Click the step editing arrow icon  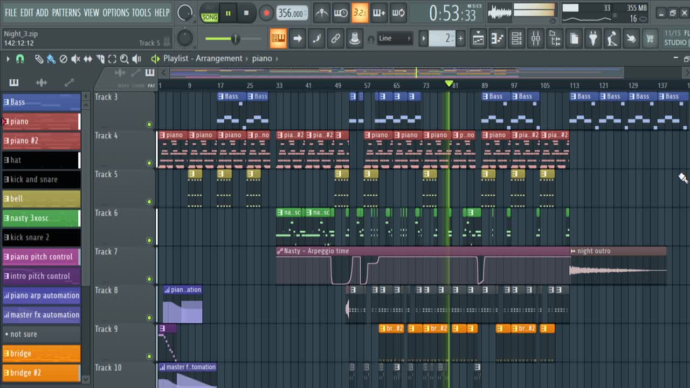[297, 38]
